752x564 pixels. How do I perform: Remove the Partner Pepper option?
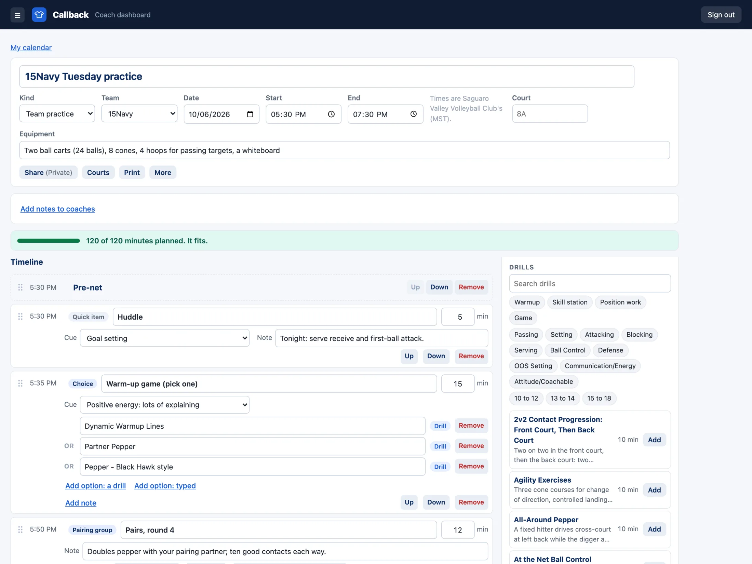click(471, 446)
